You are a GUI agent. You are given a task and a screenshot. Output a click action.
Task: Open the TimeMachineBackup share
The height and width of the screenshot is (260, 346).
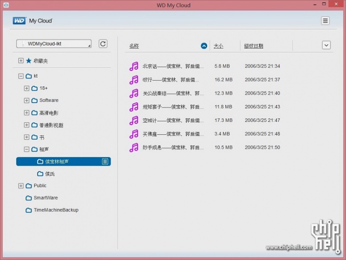coord(56,210)
